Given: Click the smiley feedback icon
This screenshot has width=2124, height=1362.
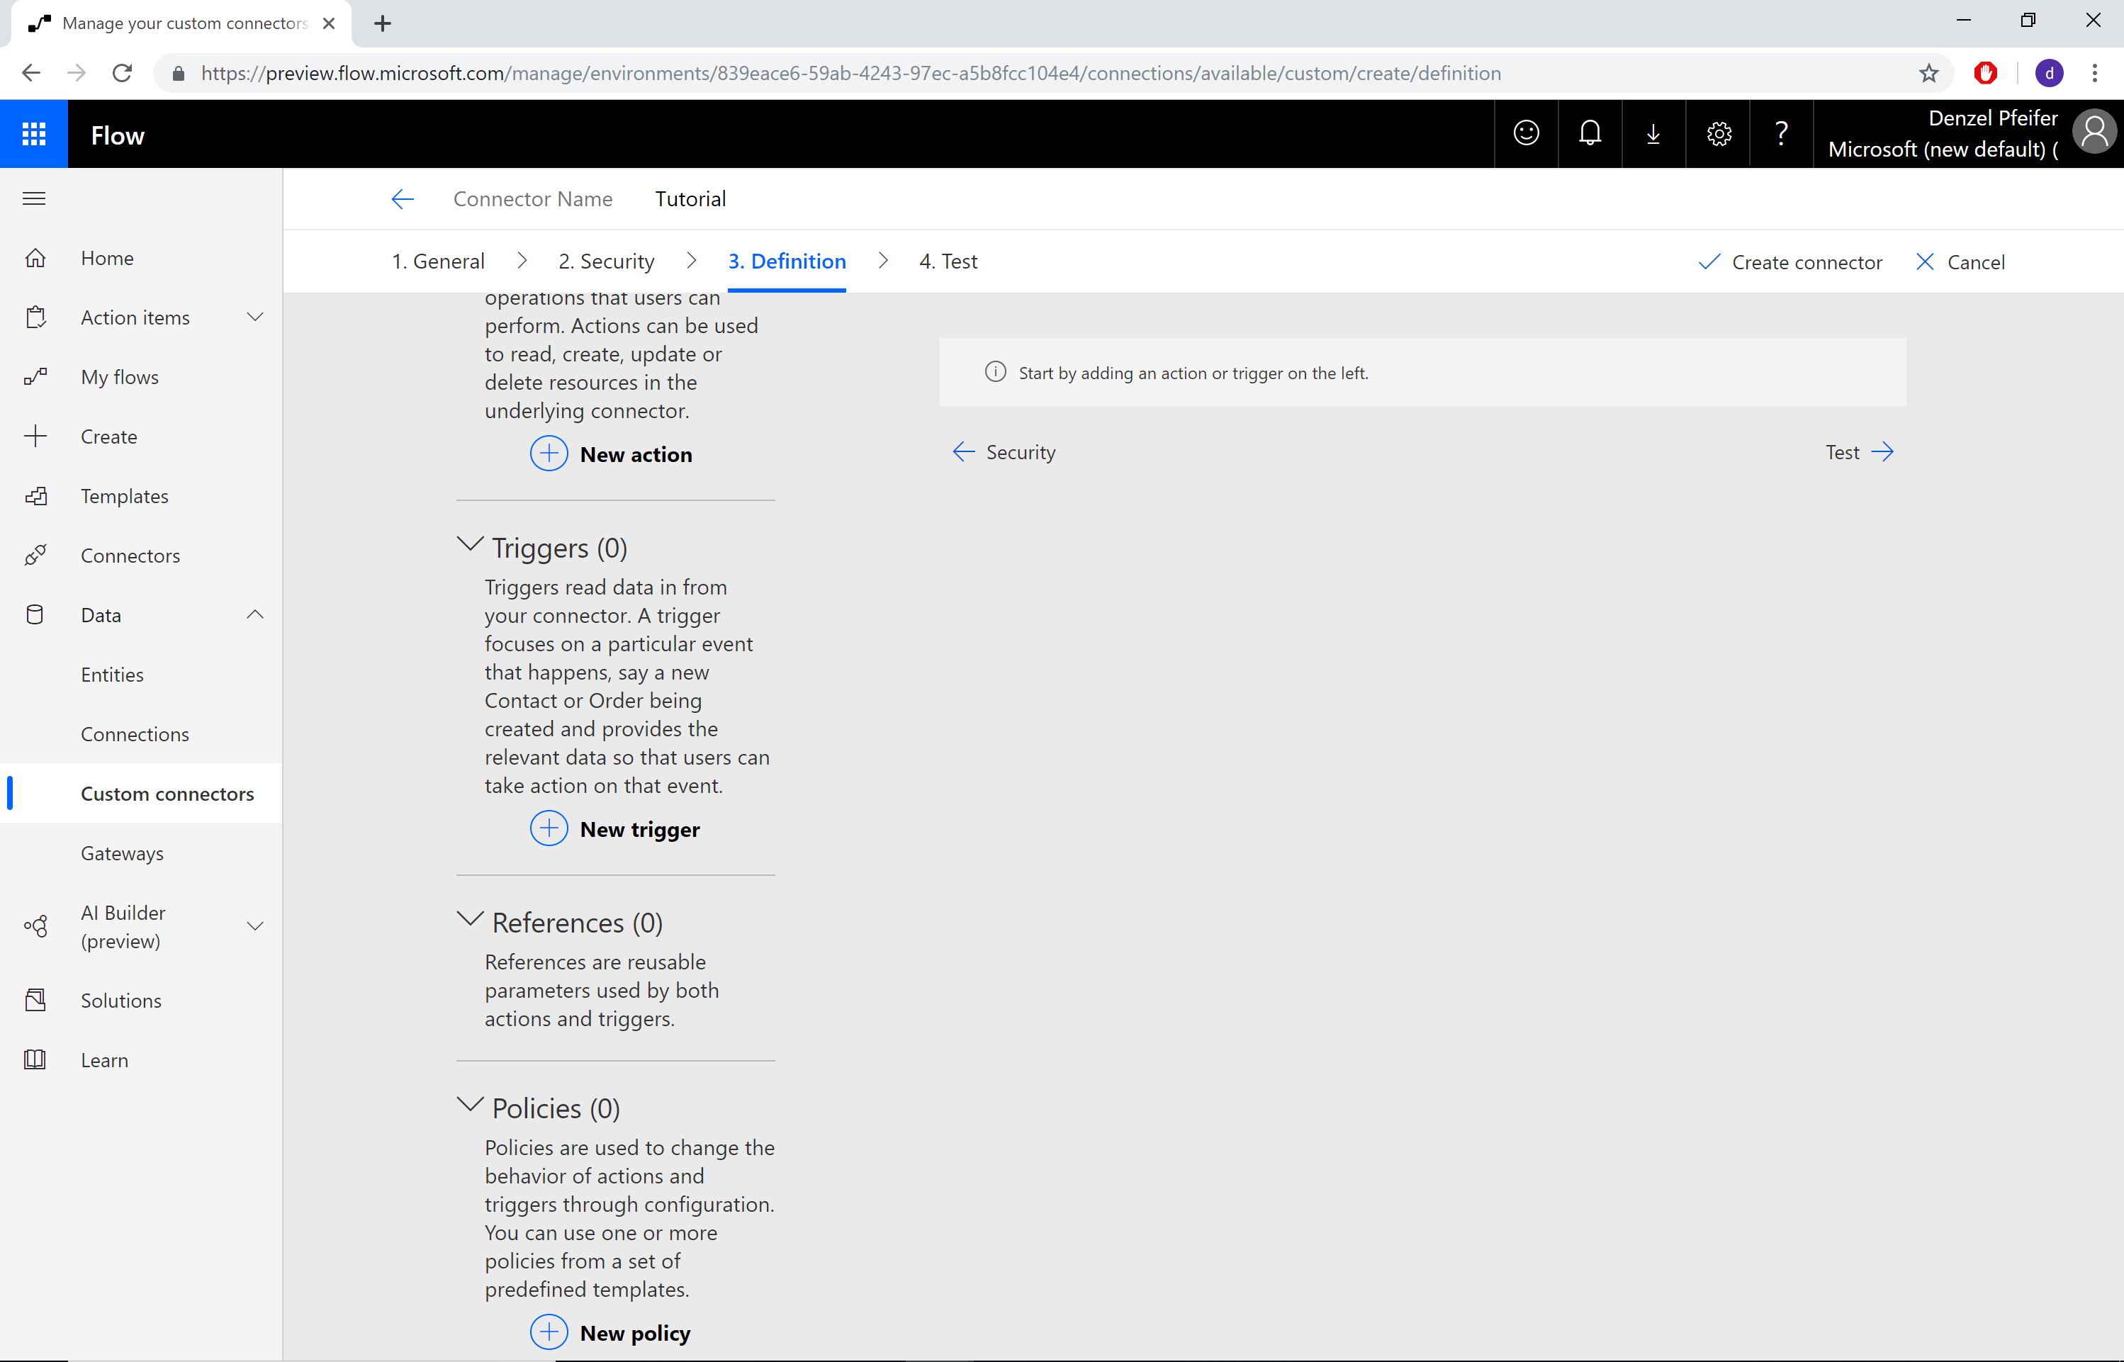Looking at the screenshot, I should 1527,135.
